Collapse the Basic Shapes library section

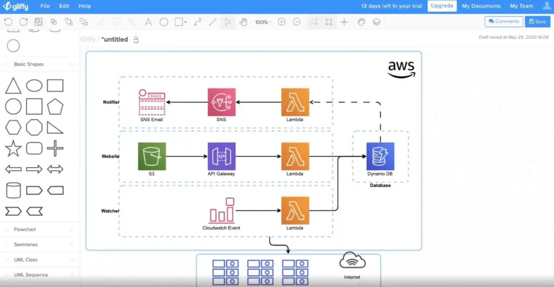[29, 64]
